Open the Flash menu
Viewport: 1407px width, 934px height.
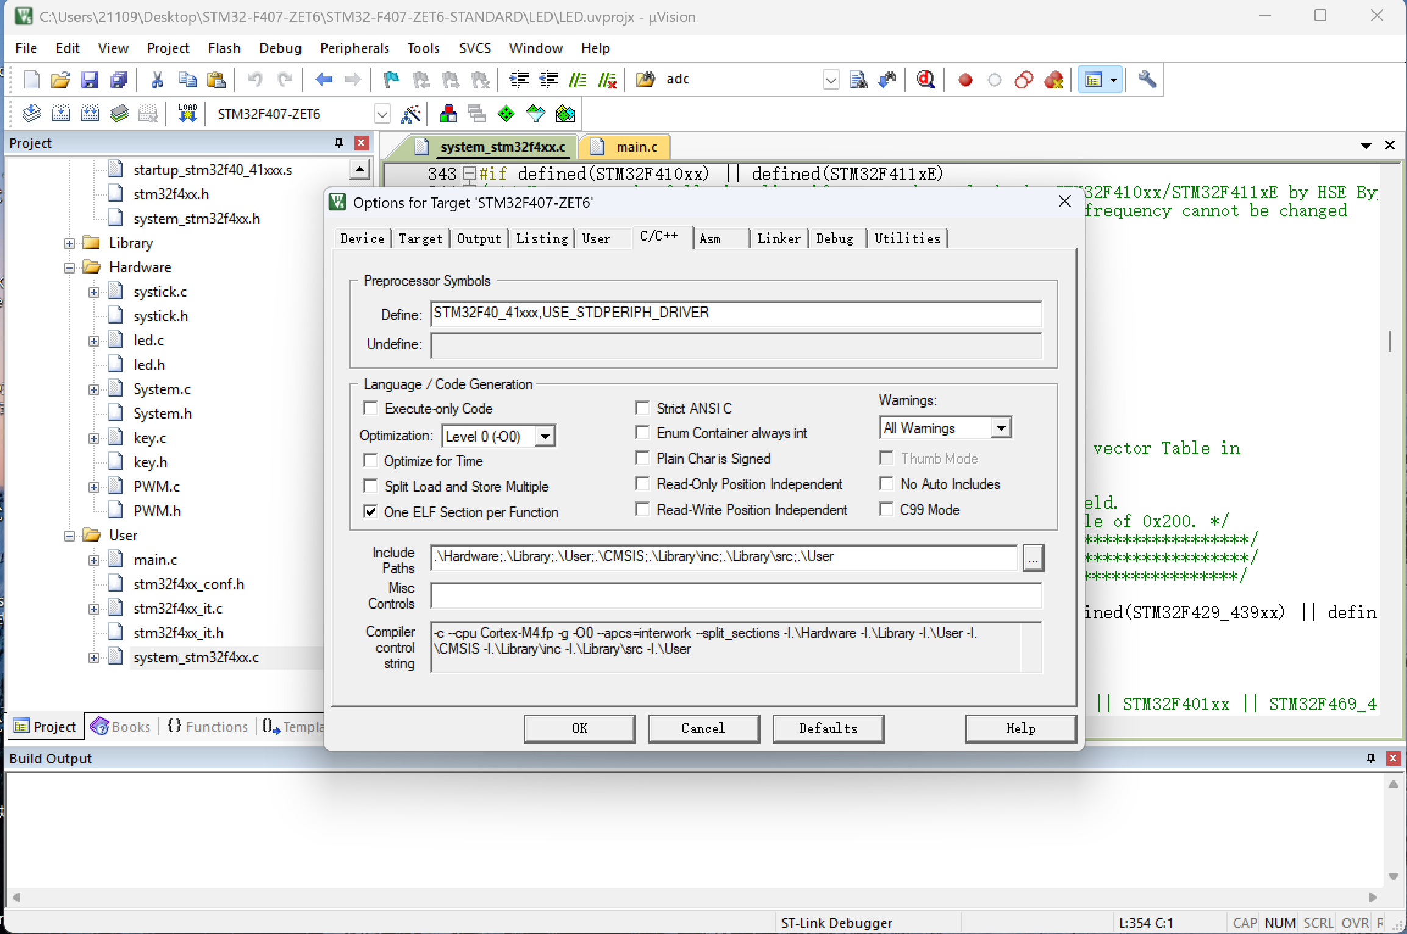(224, 48)
